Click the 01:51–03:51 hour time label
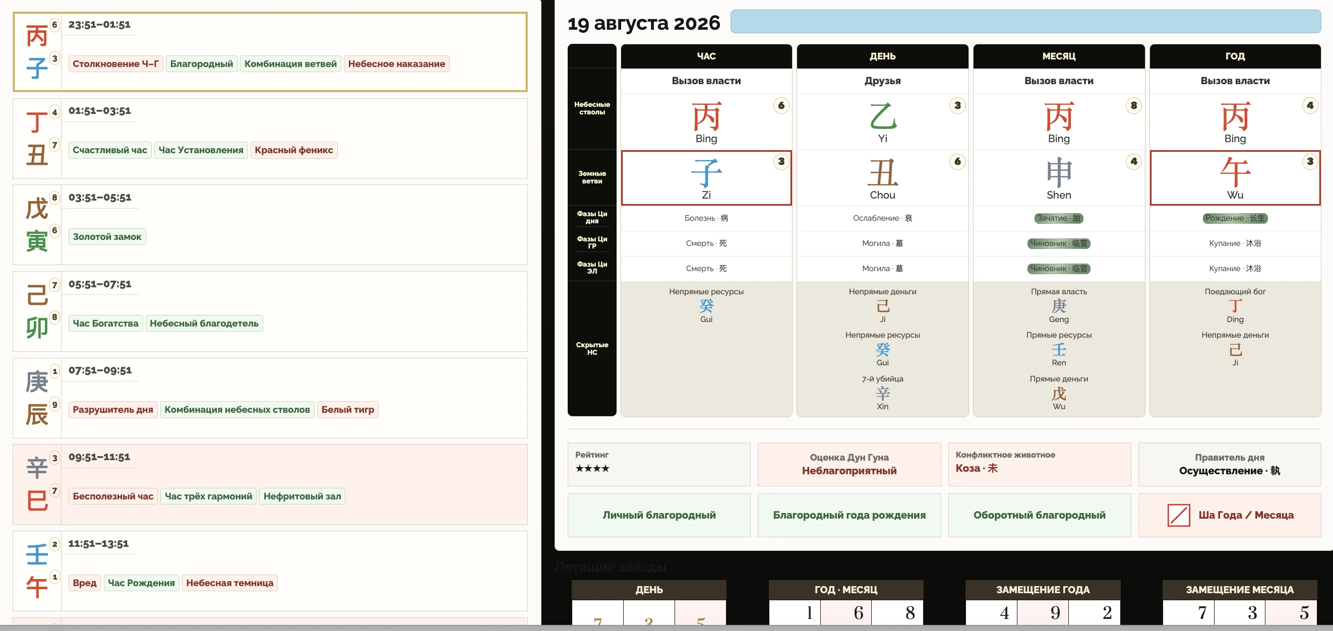 (x=99, y=111)
